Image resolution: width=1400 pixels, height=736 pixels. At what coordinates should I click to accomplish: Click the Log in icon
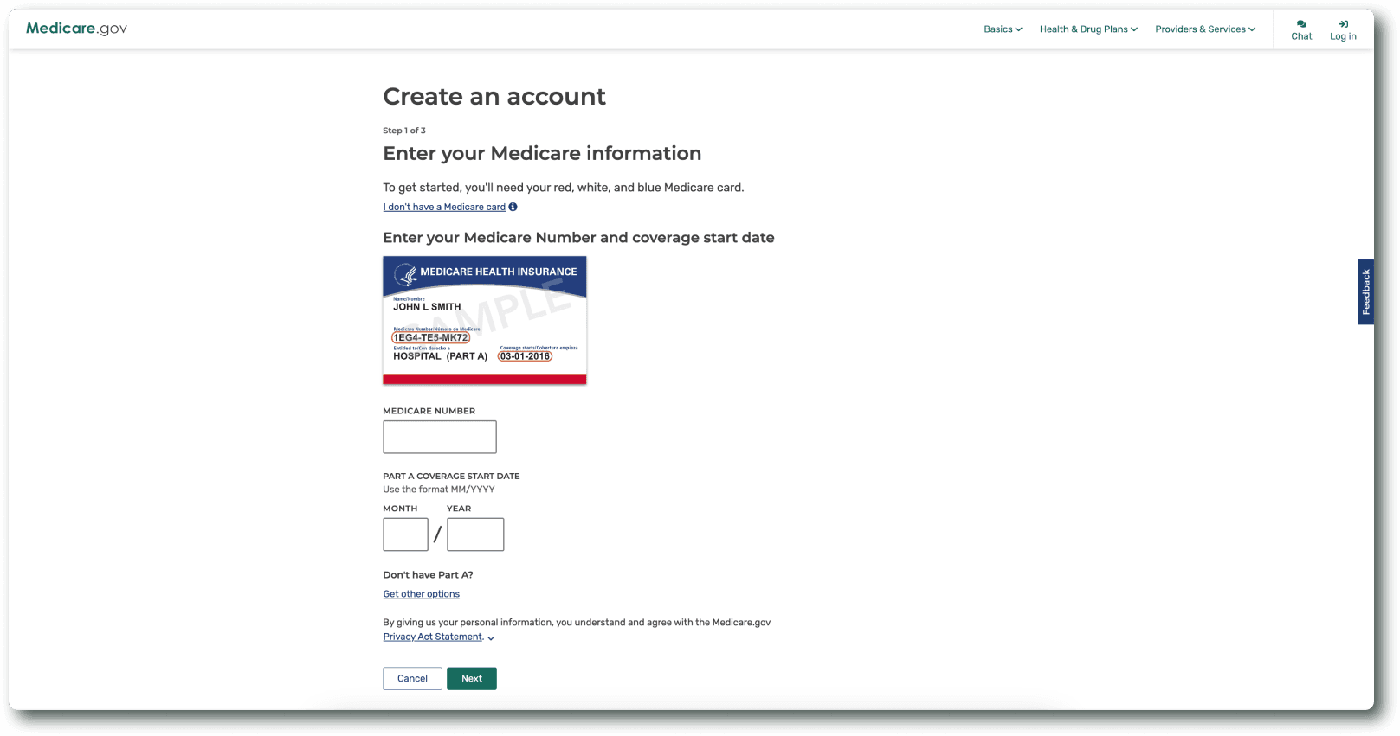click(1343, 24)
